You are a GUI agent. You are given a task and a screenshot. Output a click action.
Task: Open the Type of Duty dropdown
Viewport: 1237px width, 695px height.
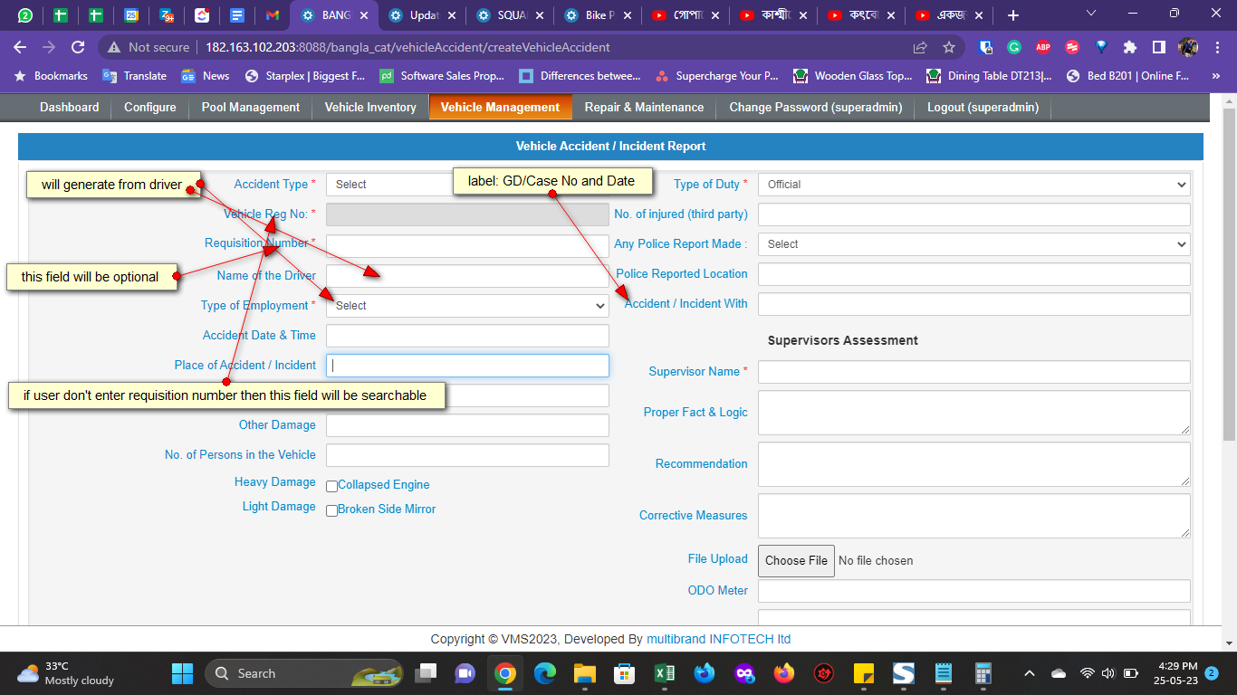pos(973,185)
